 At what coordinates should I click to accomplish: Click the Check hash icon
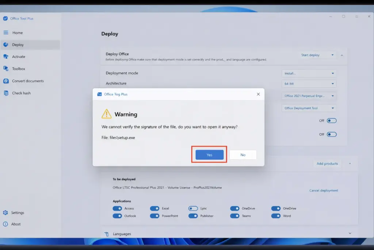[5, 93]
